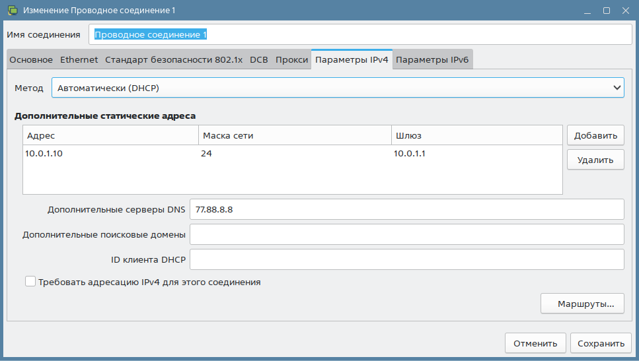The image size is (639, 361).
Task: Click the Добавить button
Action: click(x=595, y=135)
